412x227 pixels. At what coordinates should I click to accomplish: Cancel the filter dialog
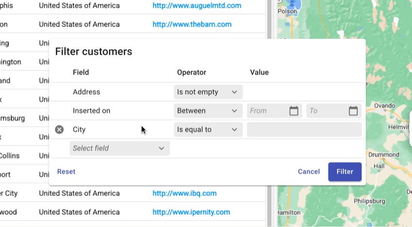click(309, 171)
